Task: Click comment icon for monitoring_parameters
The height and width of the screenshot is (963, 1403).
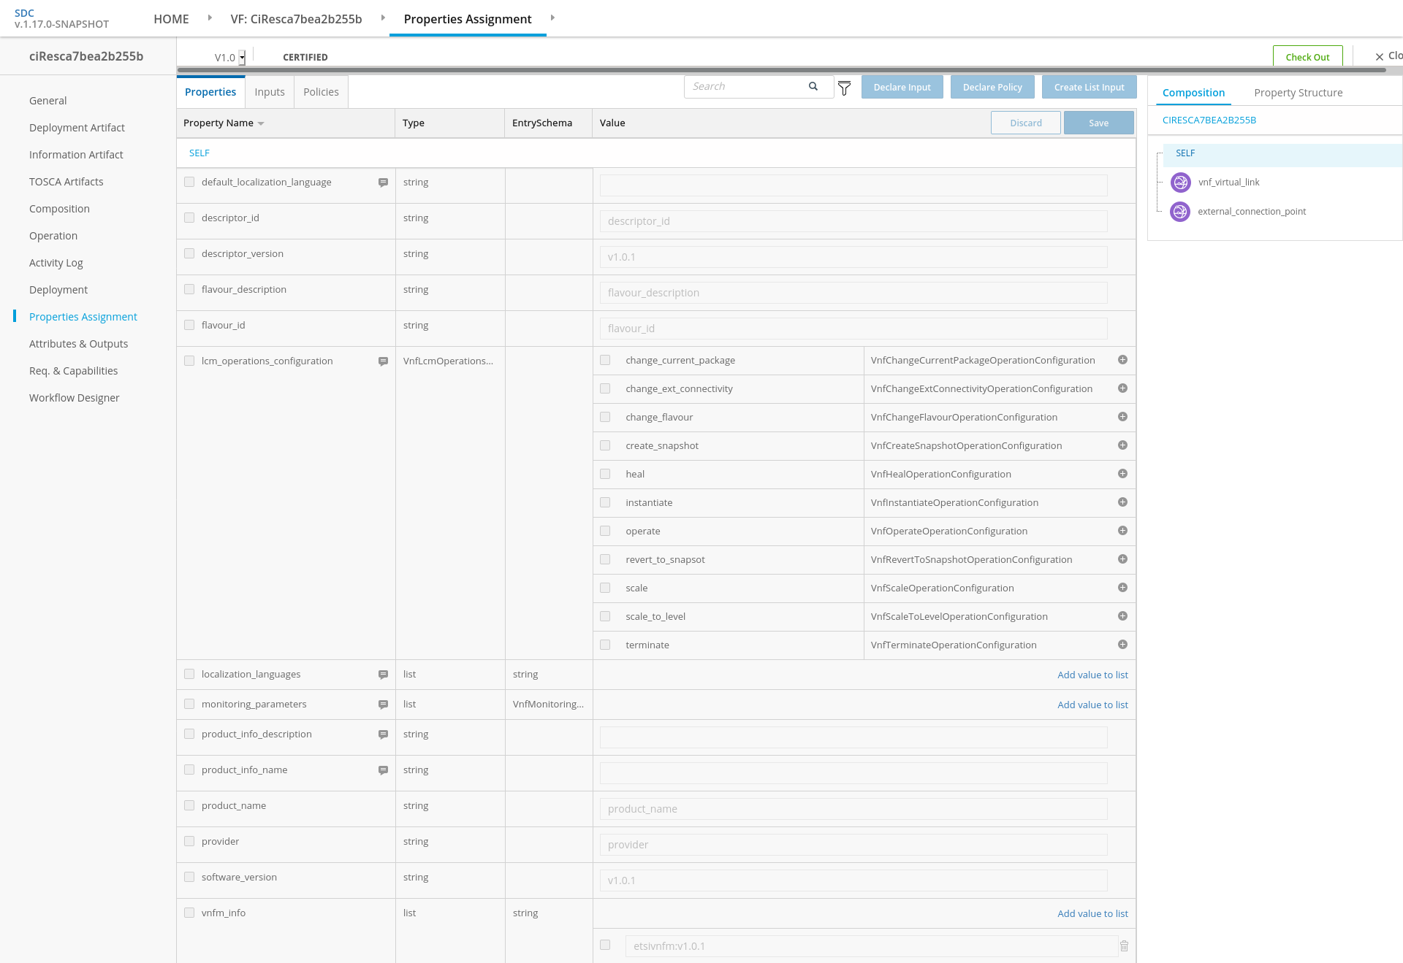Action: (x=383, y=705)
